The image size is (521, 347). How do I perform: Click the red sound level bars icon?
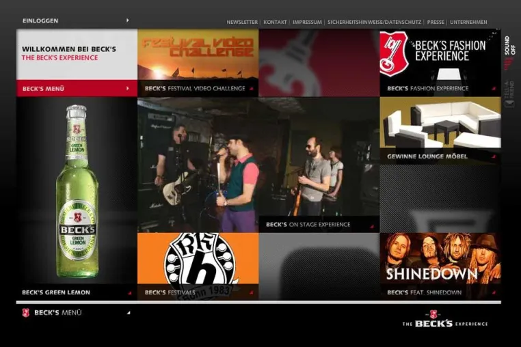tap(509, 64)
